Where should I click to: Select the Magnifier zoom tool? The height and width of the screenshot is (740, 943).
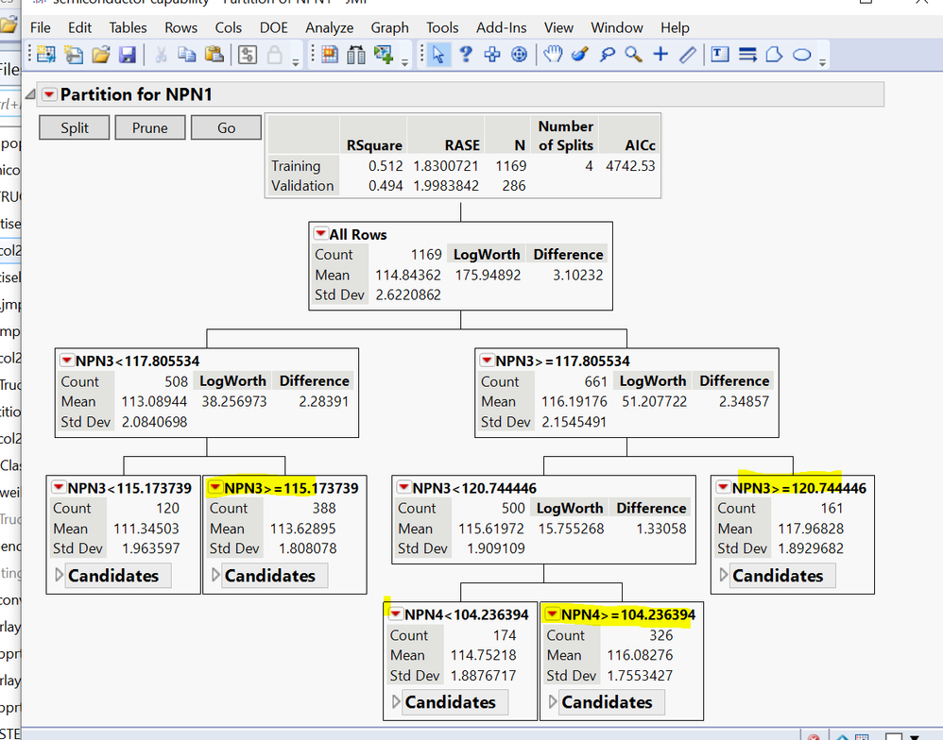click(634, 55)
